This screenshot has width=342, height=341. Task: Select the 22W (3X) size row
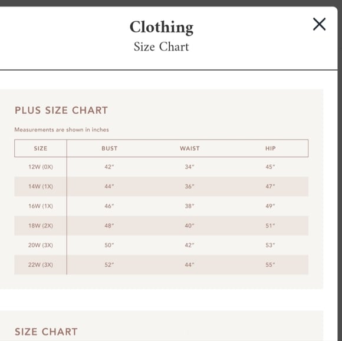pos(162,265)
